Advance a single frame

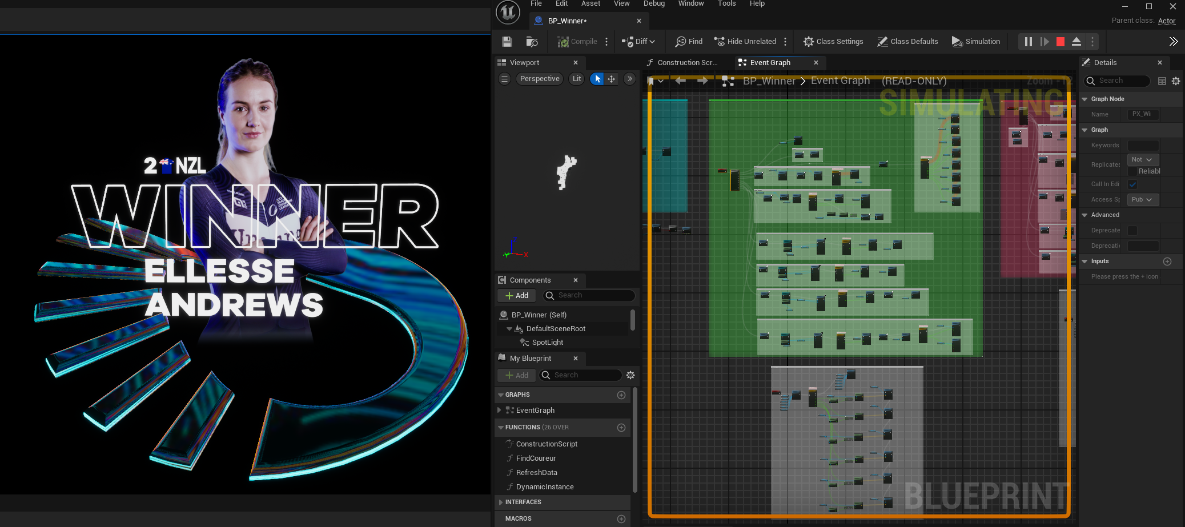[x=1045, y=42]
